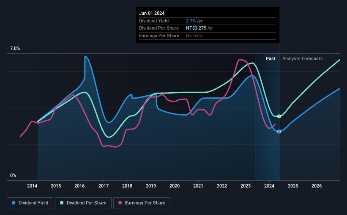Click the tooltip 'Dividend Yield' row label

coord(154,21)
